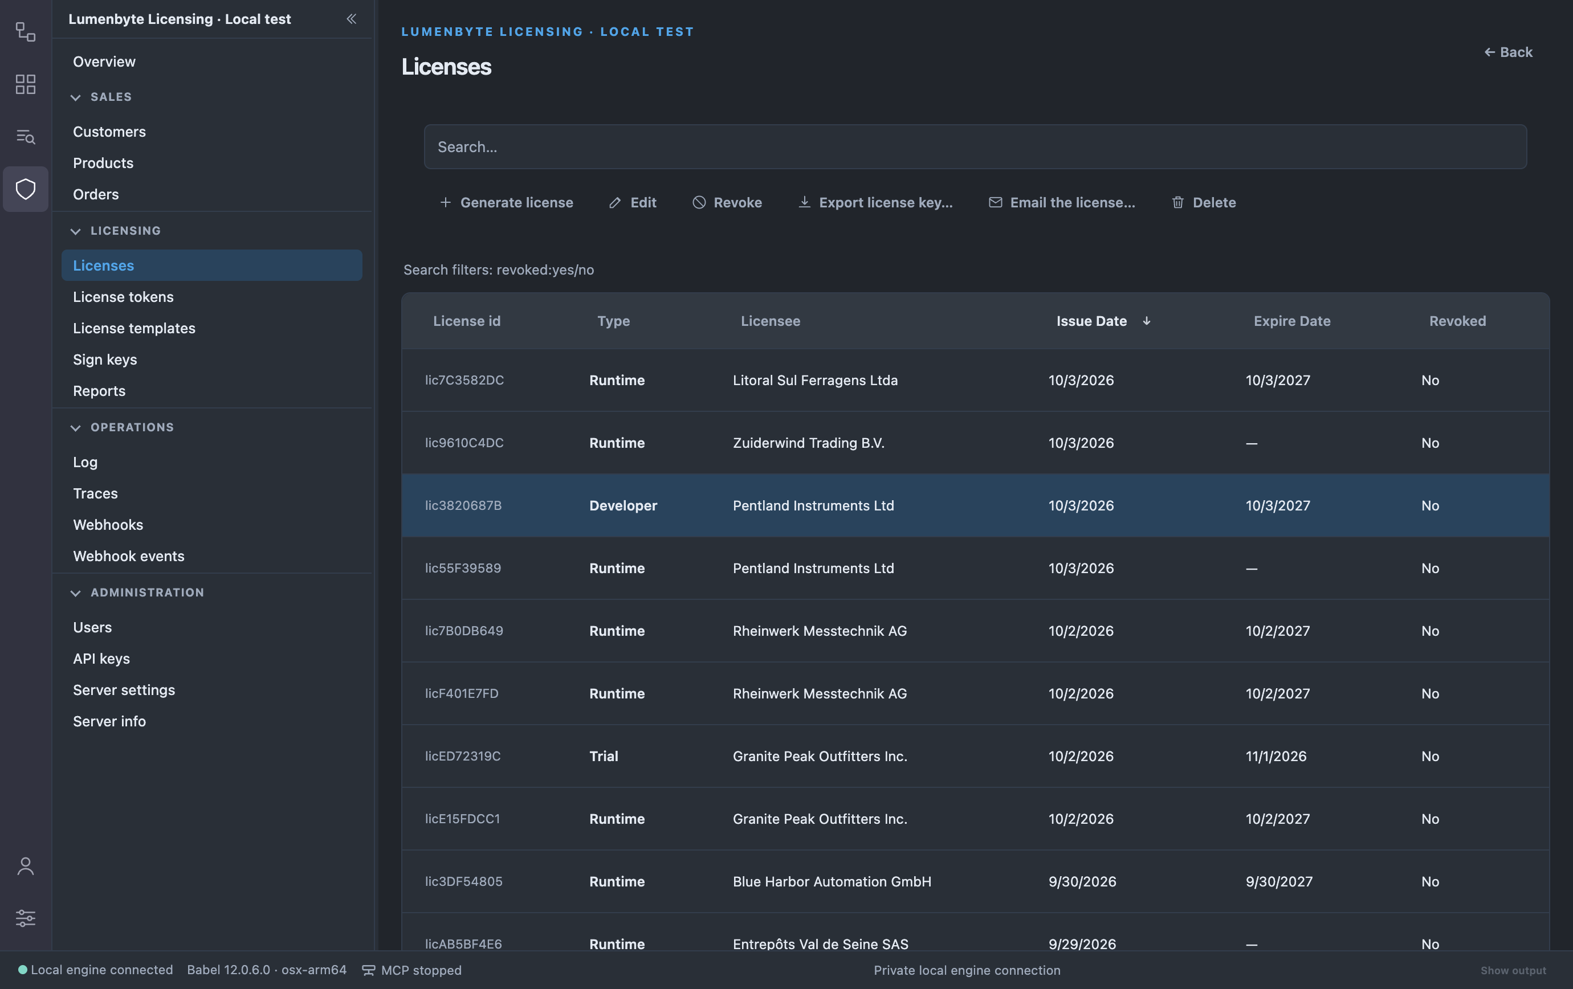
Task: Click Blue Harbor Automation GmbH licensee
Action: (832, 881)
